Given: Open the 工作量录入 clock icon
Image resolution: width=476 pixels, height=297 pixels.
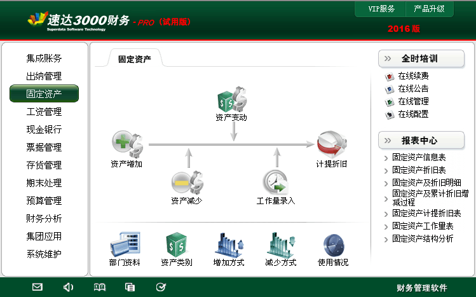Looking at the screenshot, I should coord(276,183).
